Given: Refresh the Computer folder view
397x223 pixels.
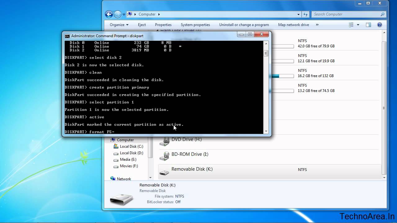Looking at the screenshot, I should pos(306,14).
